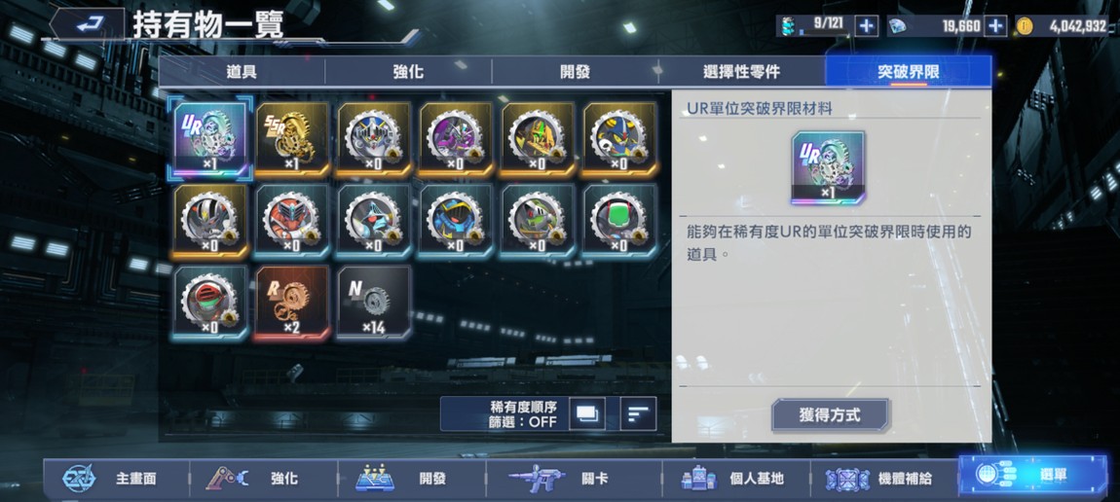Image resolution: width=1120 pixels, height=502 pixels.
Task: Tap the plus icon beside 19,660 diamonds
Action: [995, 26]
